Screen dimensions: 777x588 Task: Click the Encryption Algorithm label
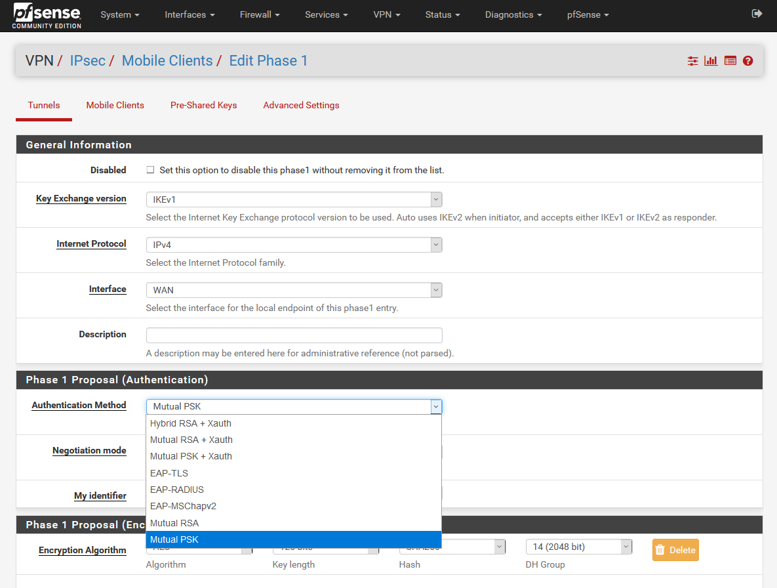click(82, 551)
